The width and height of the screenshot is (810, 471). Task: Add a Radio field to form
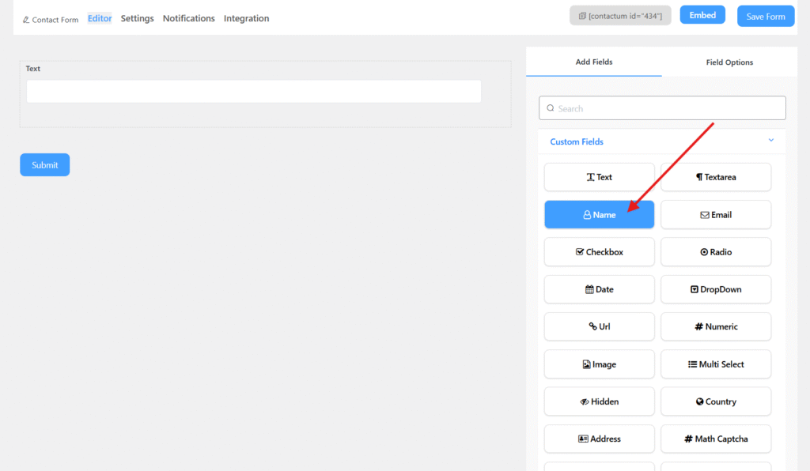pos(715,252)
